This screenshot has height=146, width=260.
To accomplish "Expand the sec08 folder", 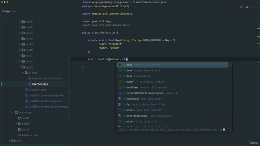I will [19, 39].
